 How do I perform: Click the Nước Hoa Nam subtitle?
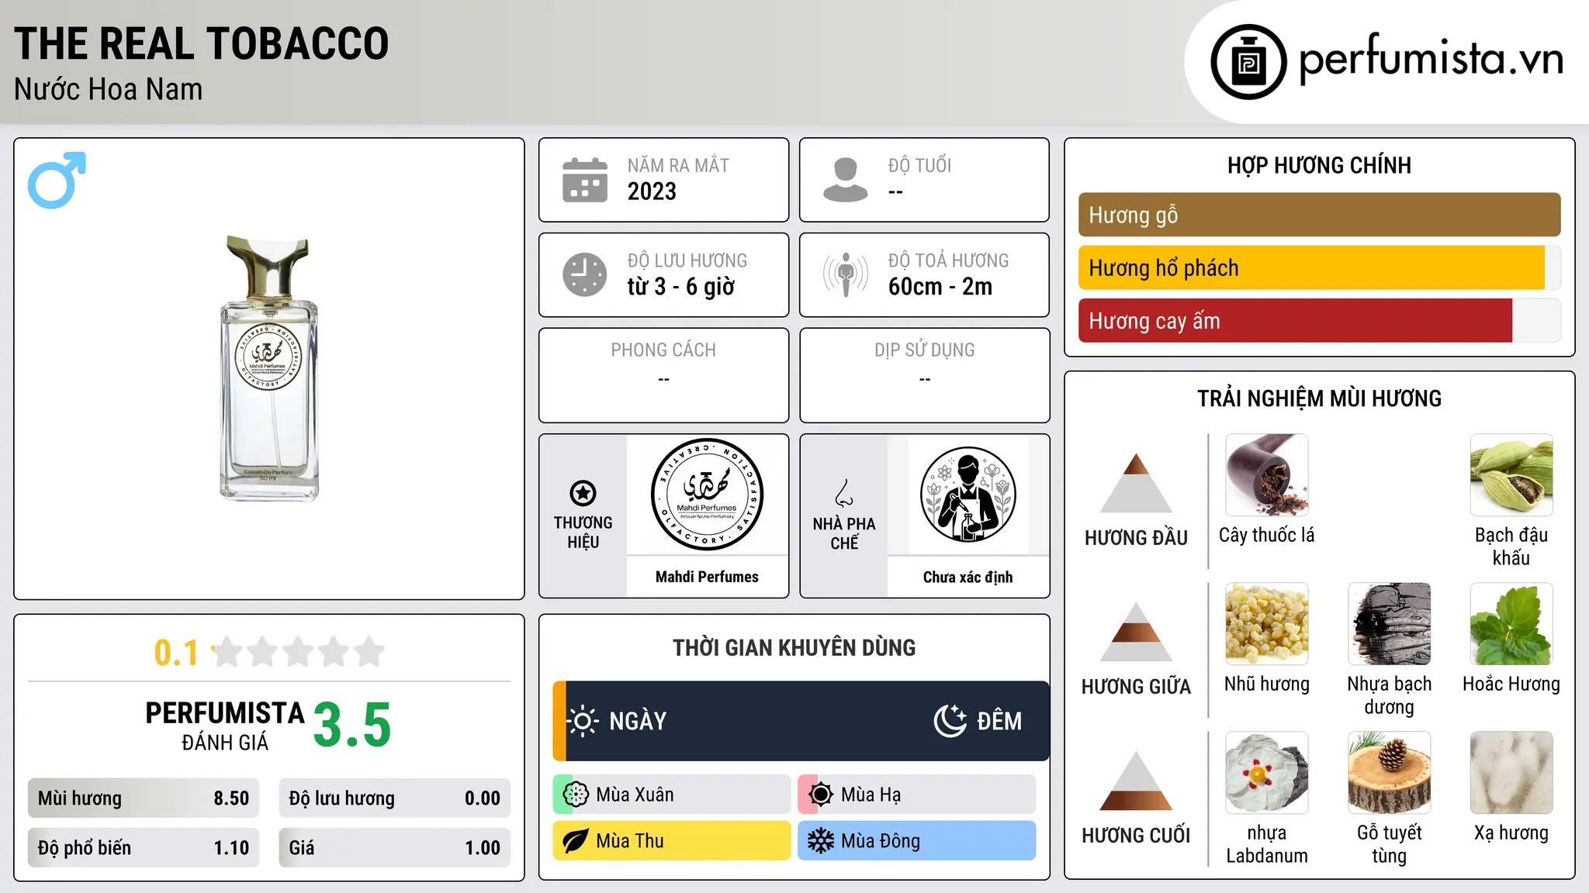point(109,89)
